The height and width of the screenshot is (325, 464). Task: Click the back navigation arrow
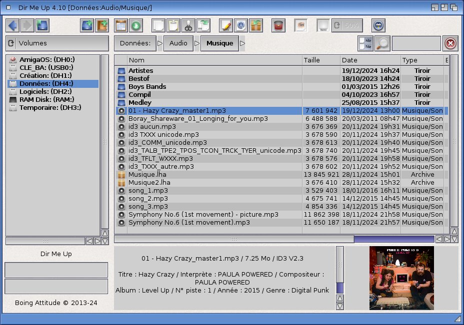point(13,25)
